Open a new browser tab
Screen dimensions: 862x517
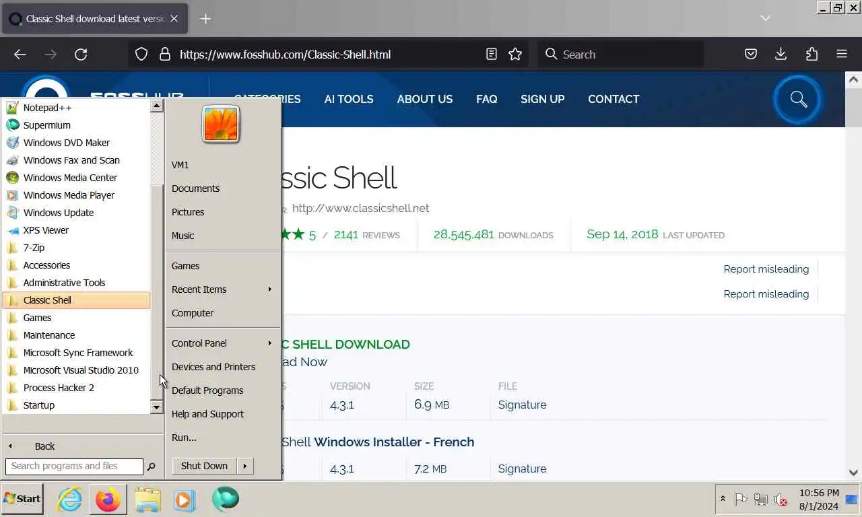(x=206, y=19)
